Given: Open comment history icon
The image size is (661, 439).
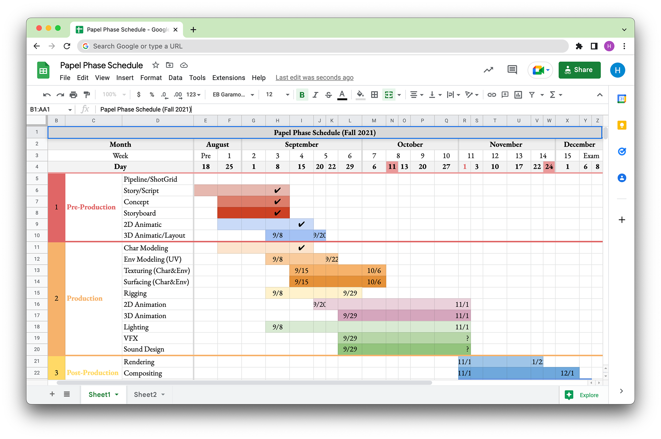Looking at the screenshot, I should tap(512, 70).
